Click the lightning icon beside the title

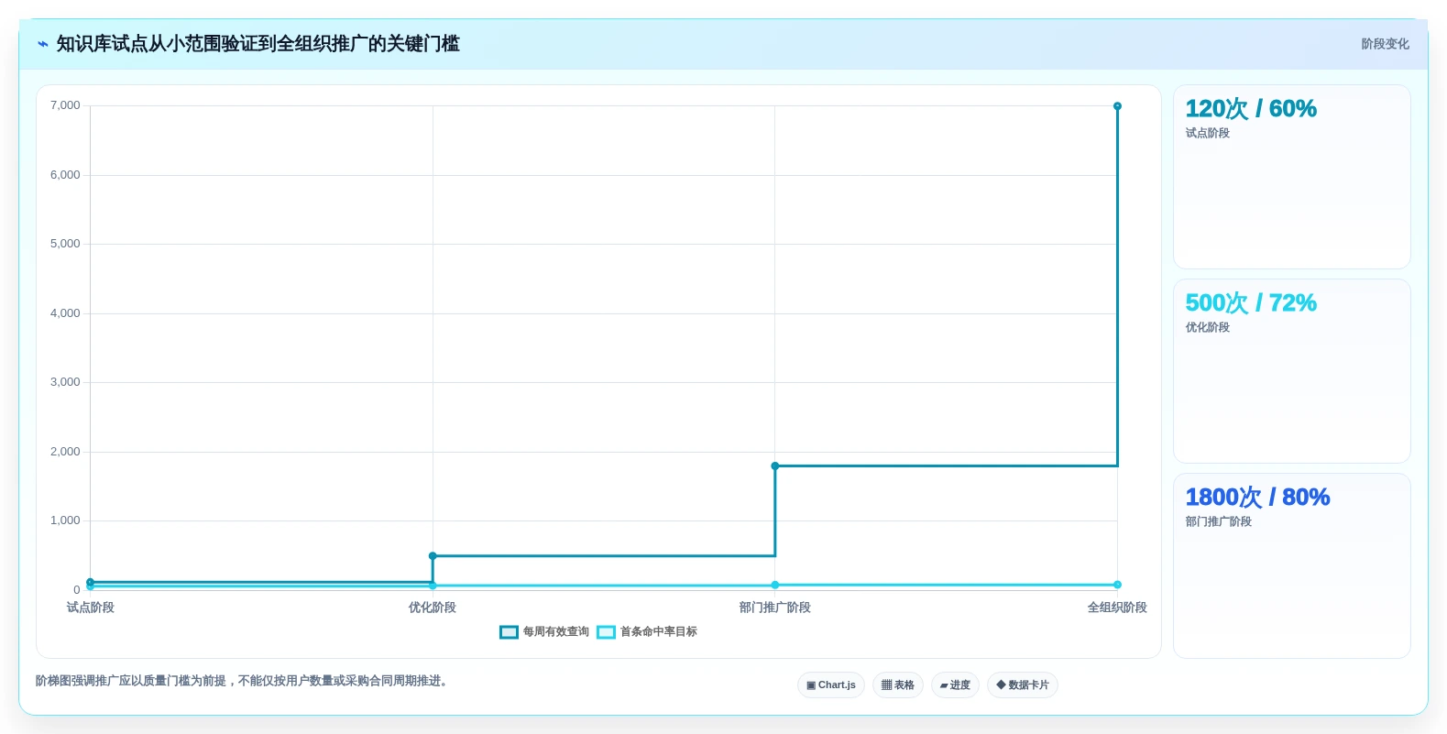43,44
